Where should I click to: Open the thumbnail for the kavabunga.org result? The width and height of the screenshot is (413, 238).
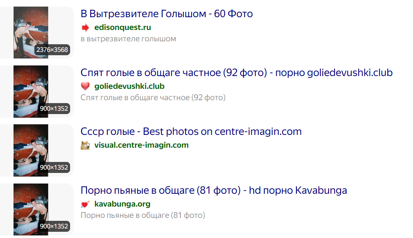(31, 205)
